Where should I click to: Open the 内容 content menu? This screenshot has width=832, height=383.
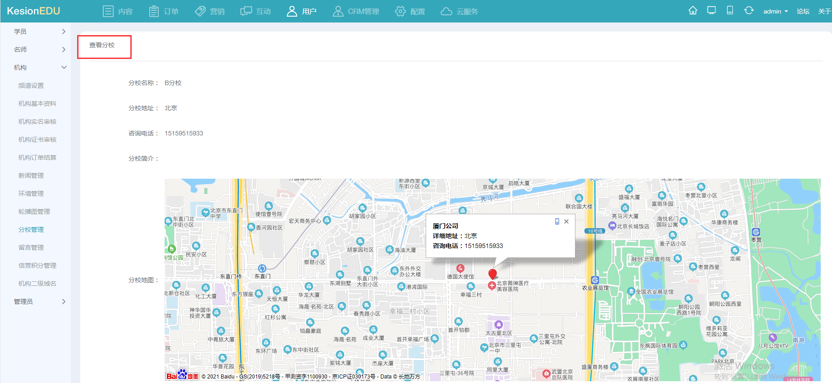click(x=118, y=11)
